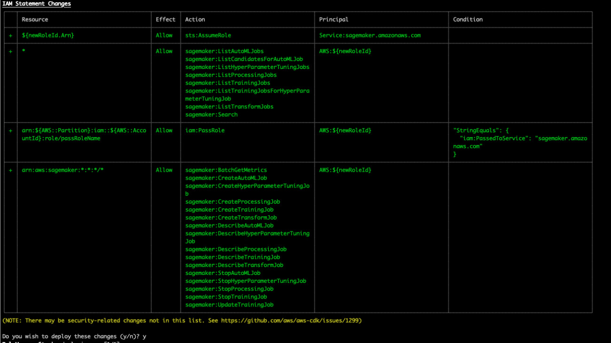Click sagemaker:Search action
611x343 pixels.
click(x=211, y=114)
